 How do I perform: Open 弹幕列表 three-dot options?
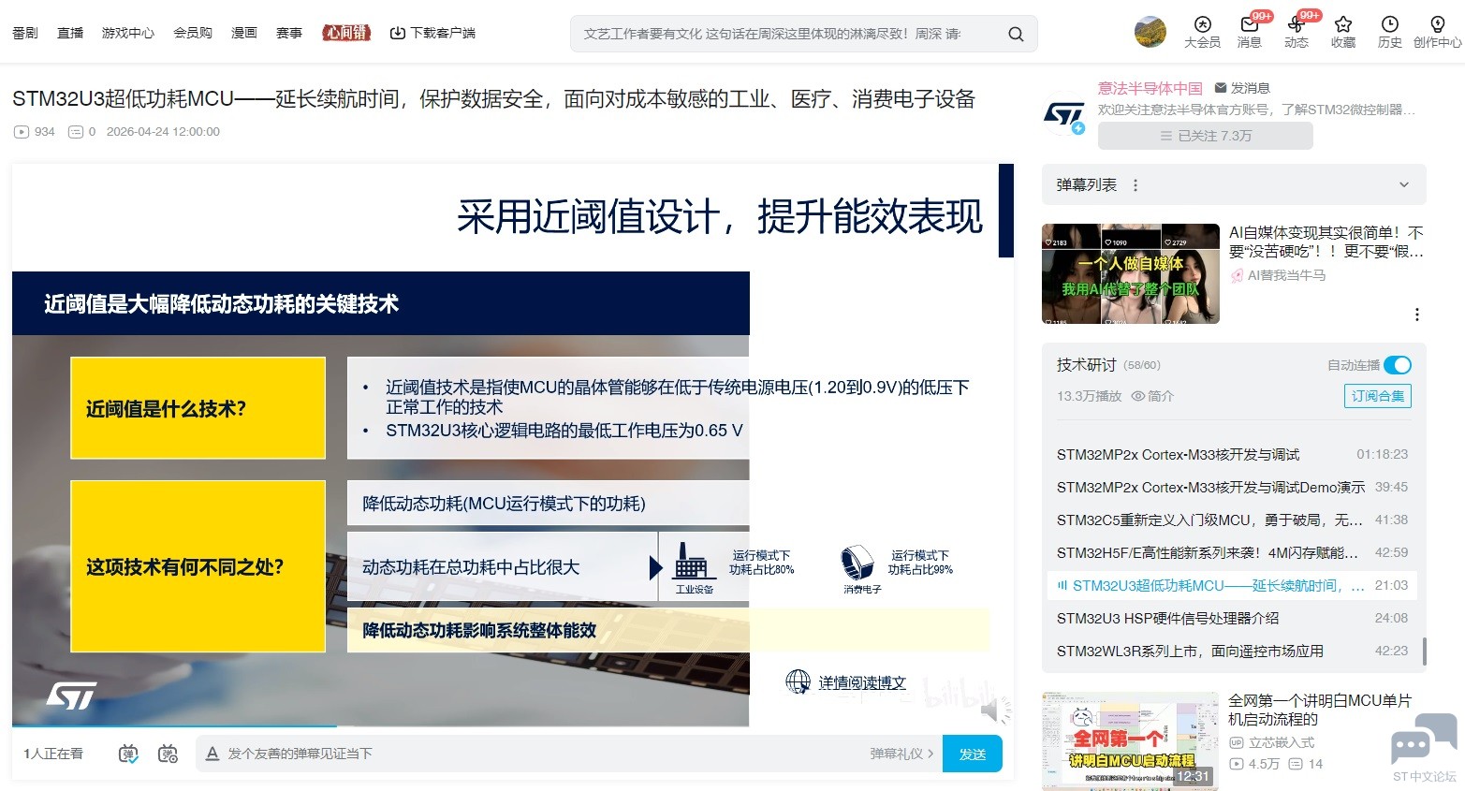point(1135,185)
